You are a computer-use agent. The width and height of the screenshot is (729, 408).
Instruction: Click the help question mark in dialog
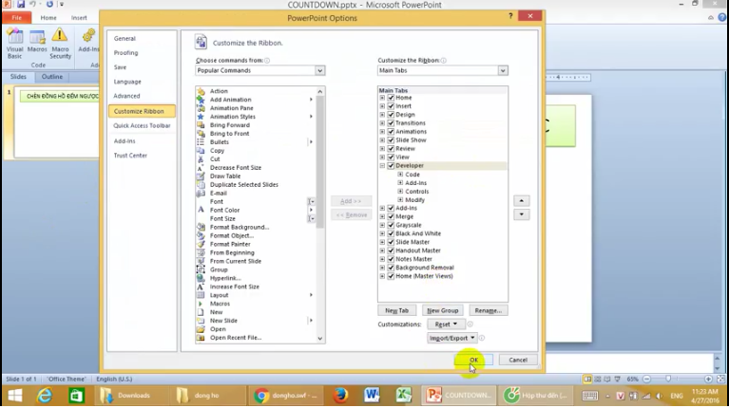click(510, 16)
